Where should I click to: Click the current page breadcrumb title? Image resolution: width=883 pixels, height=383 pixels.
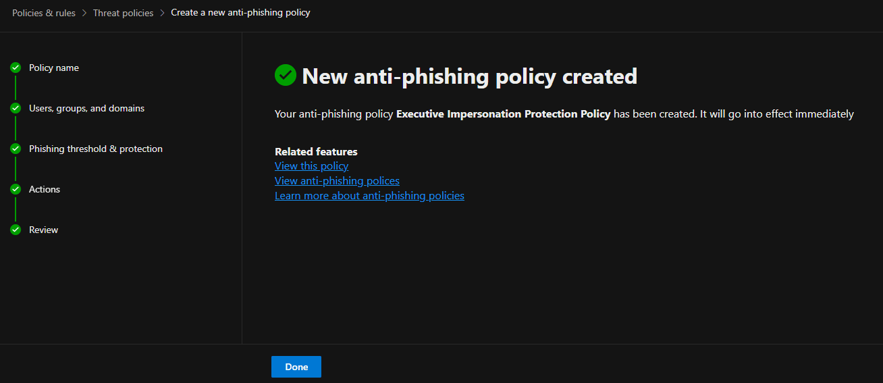[x=240, y=13]
